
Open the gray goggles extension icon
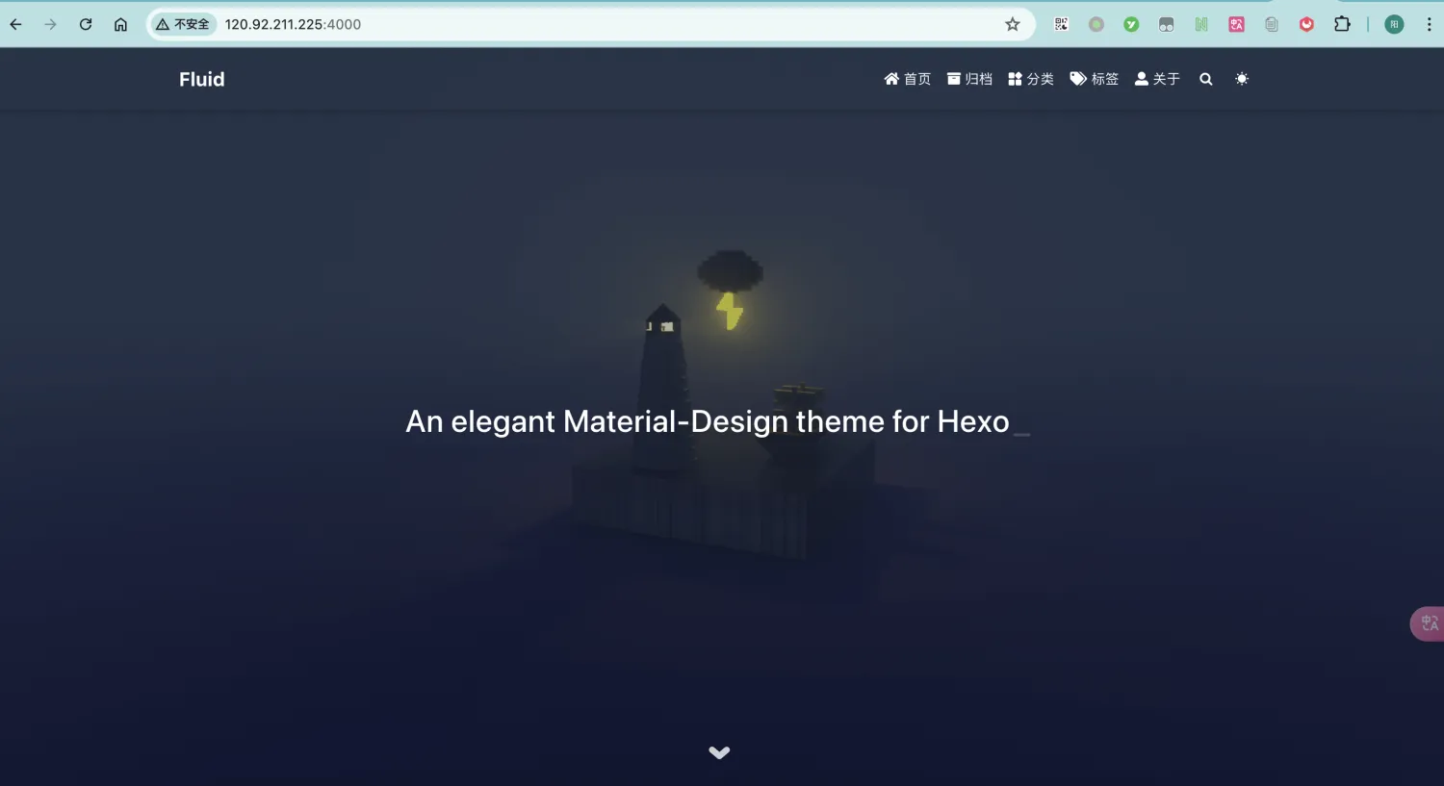pos(1167,24)
